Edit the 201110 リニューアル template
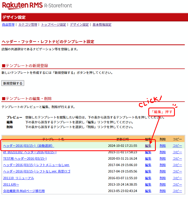 point(148,178)
